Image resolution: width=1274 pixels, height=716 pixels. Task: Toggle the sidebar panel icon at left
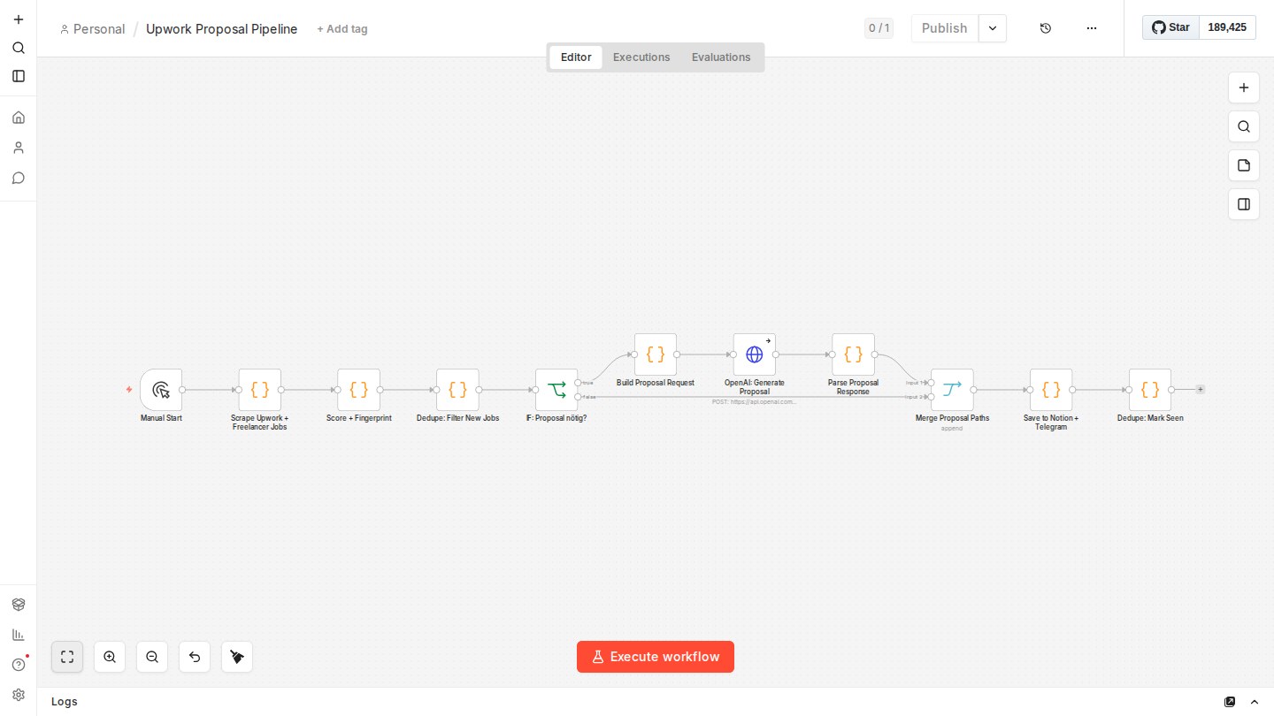click(x=18, y=76)
